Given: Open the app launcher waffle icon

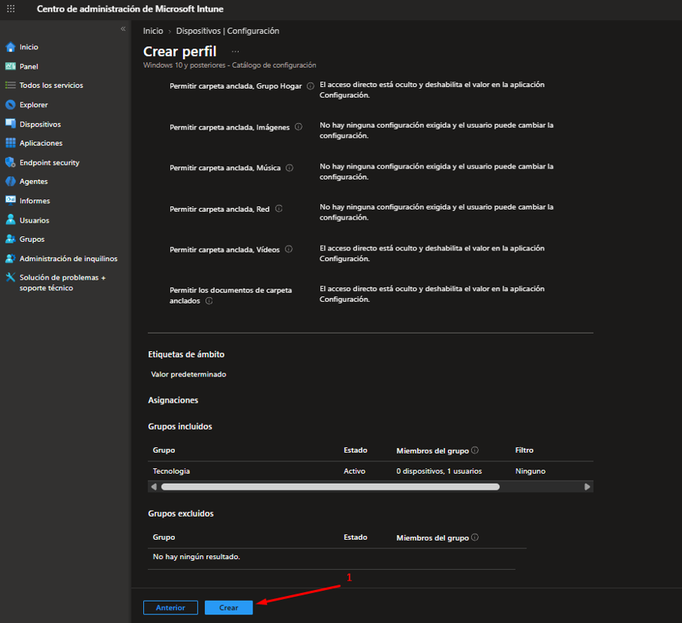Looking at the screenshot, I should point(11,8).
